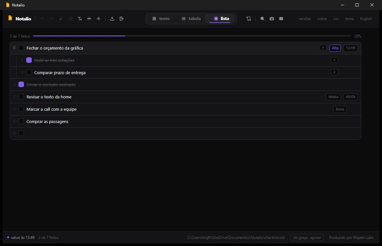Click the empty new item row field

185,133
